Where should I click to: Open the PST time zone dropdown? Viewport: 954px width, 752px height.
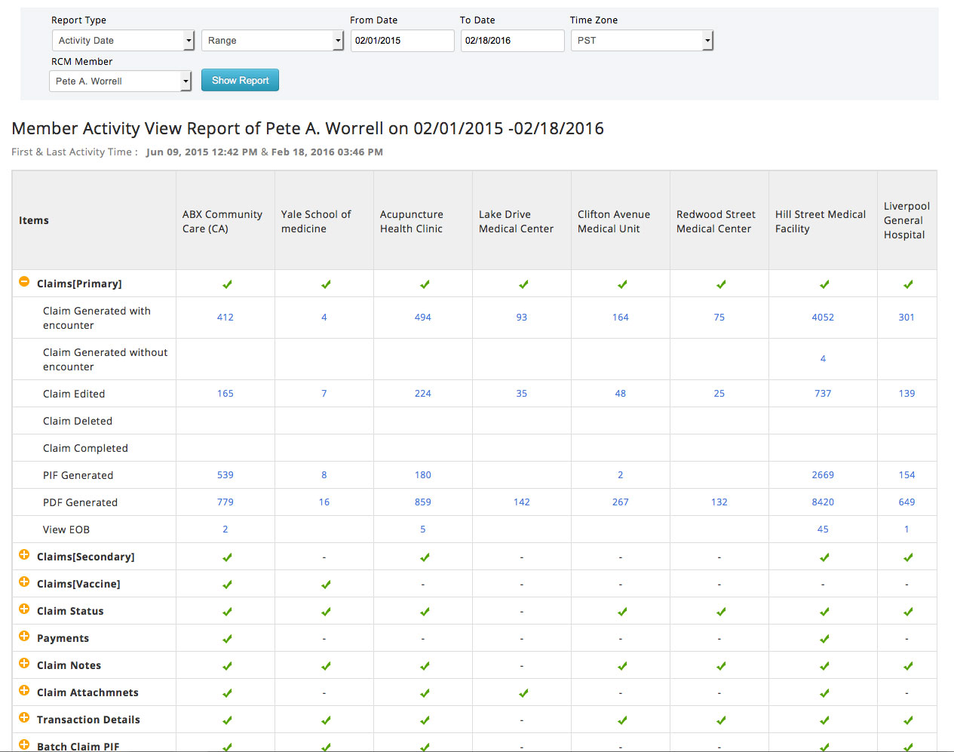point(642,41)
